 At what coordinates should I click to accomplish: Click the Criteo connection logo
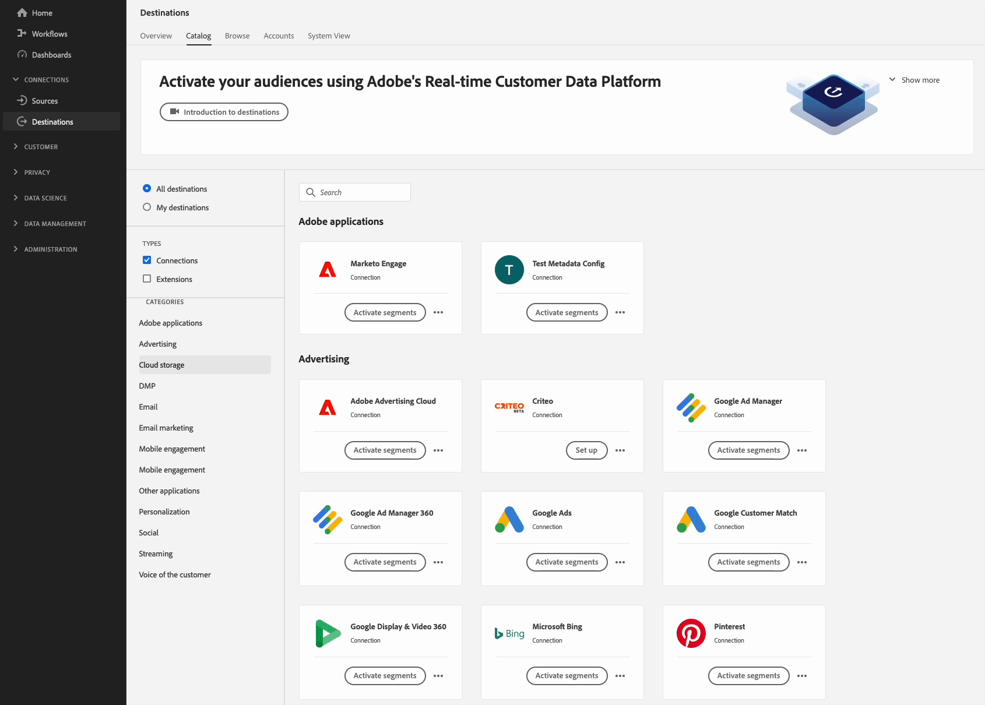[x=509, y=407]
